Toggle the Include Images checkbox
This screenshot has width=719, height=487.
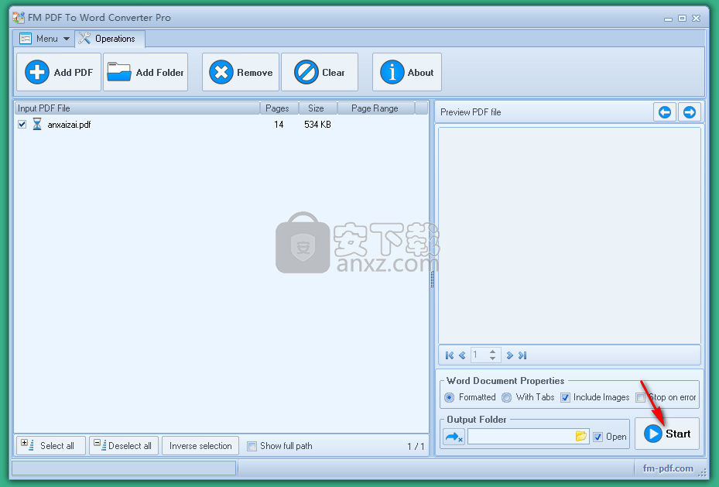[566, 398]
